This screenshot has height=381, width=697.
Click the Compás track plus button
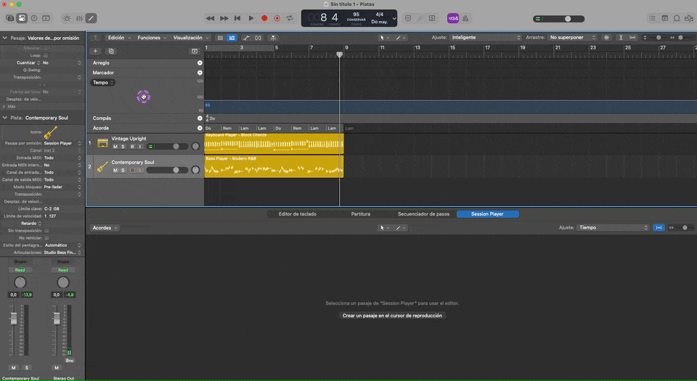pos(200,118)
